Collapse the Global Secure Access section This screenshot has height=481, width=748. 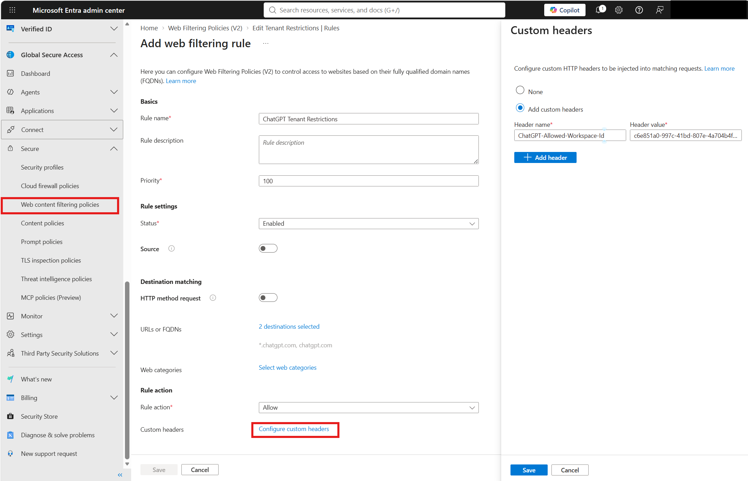(x=114, y=55)
